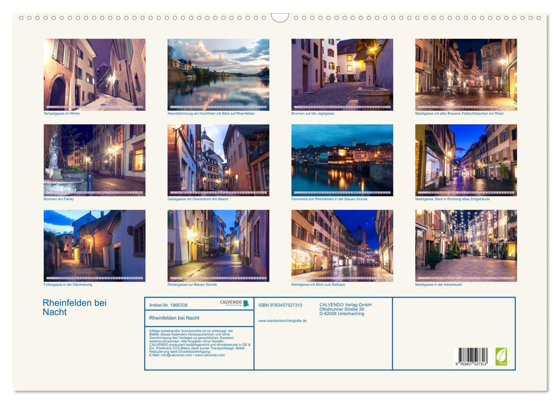This screenshot has width=560, height=404.
Task: Click the calendar hanger hook at top
Action: coord(280,18)
